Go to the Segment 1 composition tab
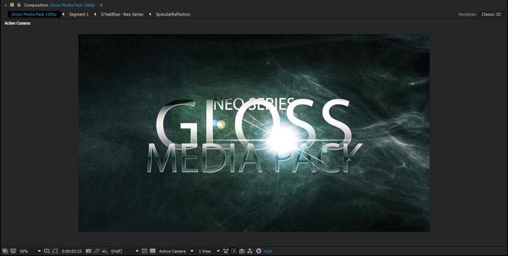Image resolution: width=508 pixels, height=256 pixels. click(79, 14)
